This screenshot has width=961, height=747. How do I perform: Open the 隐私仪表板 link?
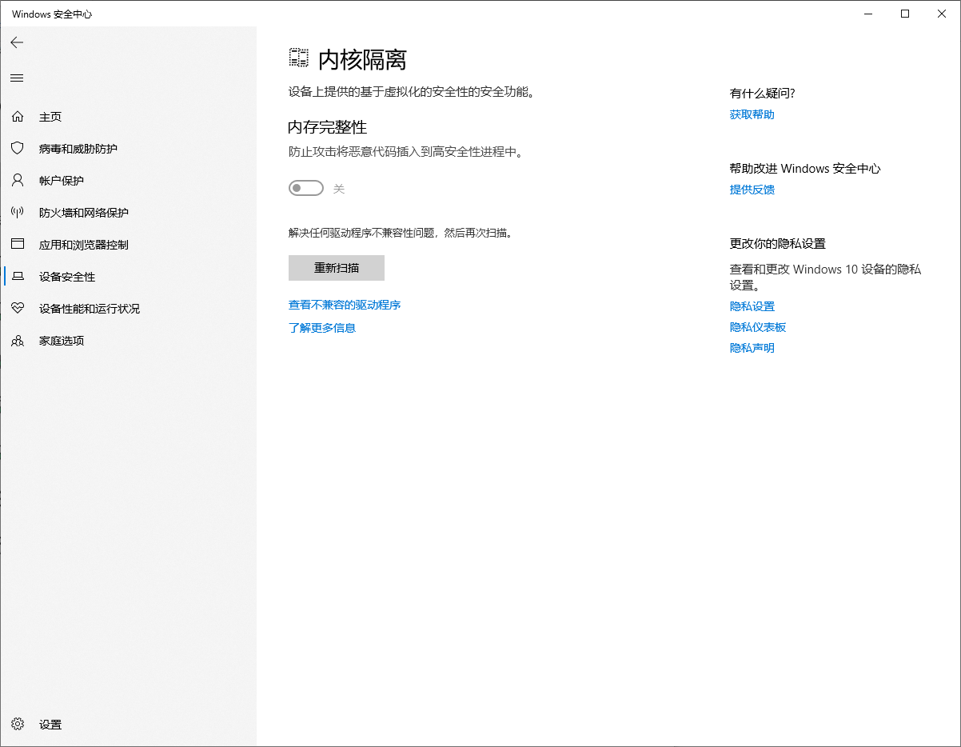[758, 328]
